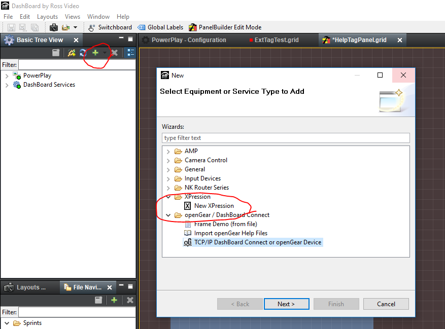Click the refresh icon in tree toolbar

(83, 53)
